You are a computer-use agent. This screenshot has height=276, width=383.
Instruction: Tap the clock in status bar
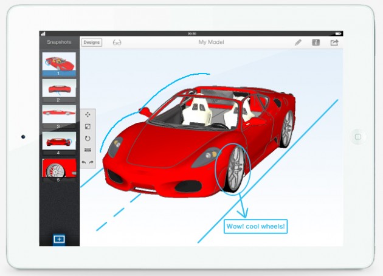[191, 33]
